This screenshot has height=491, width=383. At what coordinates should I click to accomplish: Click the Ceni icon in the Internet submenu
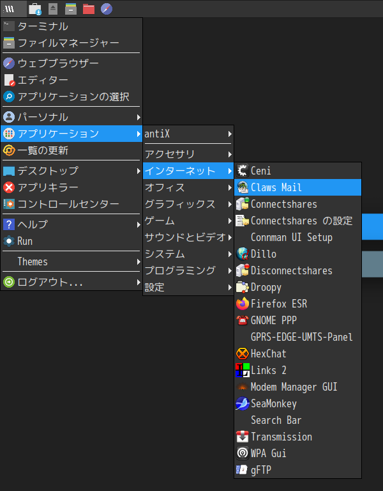(243, 171)
